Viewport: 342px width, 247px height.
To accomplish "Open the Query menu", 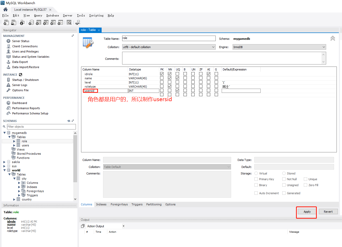I will click(x=38, y=15).
